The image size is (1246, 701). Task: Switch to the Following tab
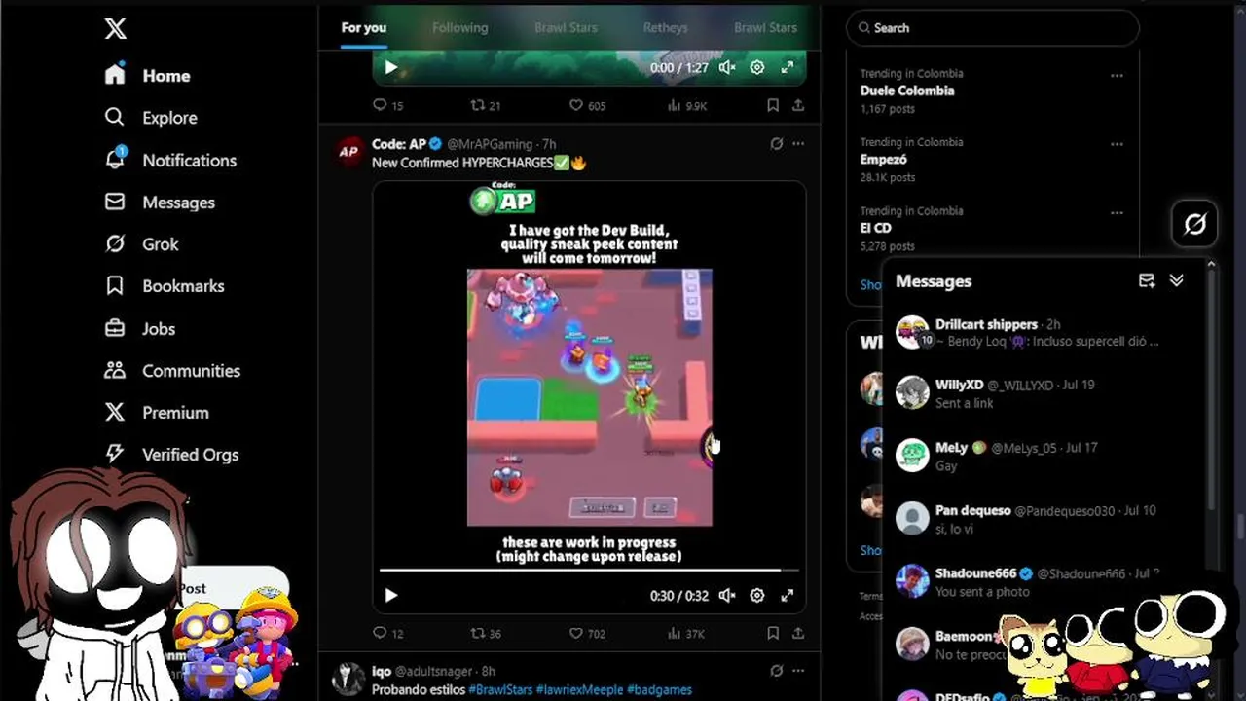point(460,27)
